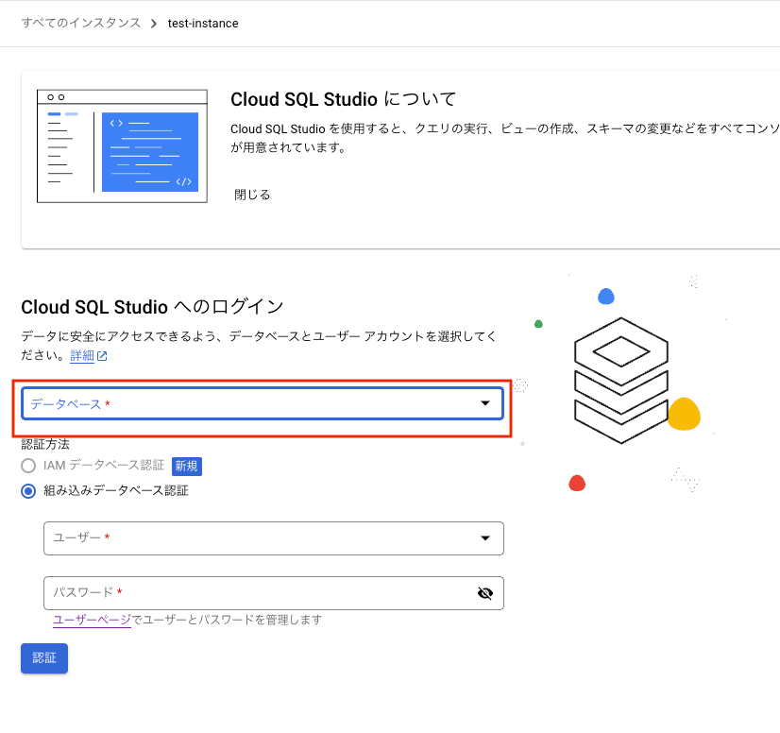Click the パスワード input field
Viewport: 780px width, 733px height.
pyautogui.click(x=274, y=592)
